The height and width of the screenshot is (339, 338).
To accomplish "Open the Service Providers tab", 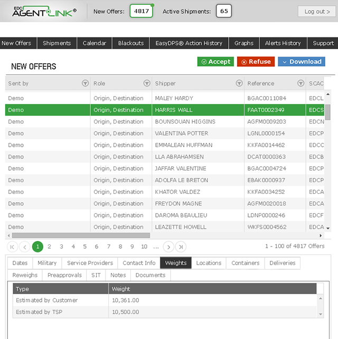I will [x=90, y=263].
